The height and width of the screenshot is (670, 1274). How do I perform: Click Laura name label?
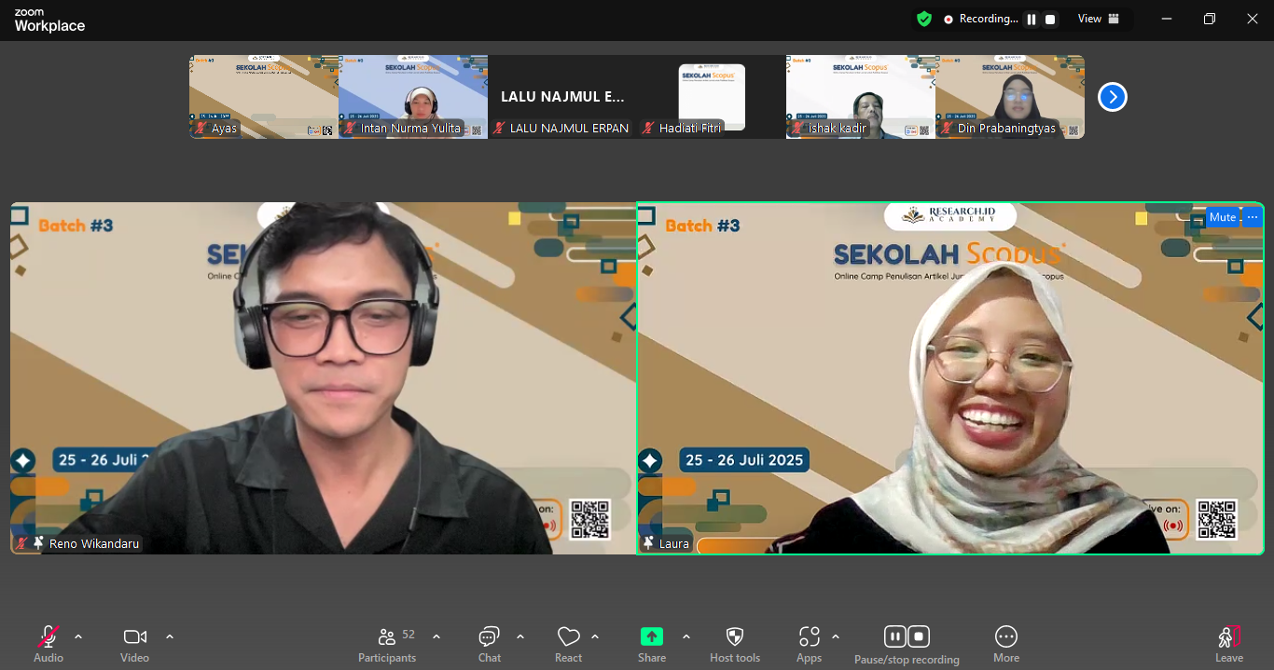(x=674, y=543)
